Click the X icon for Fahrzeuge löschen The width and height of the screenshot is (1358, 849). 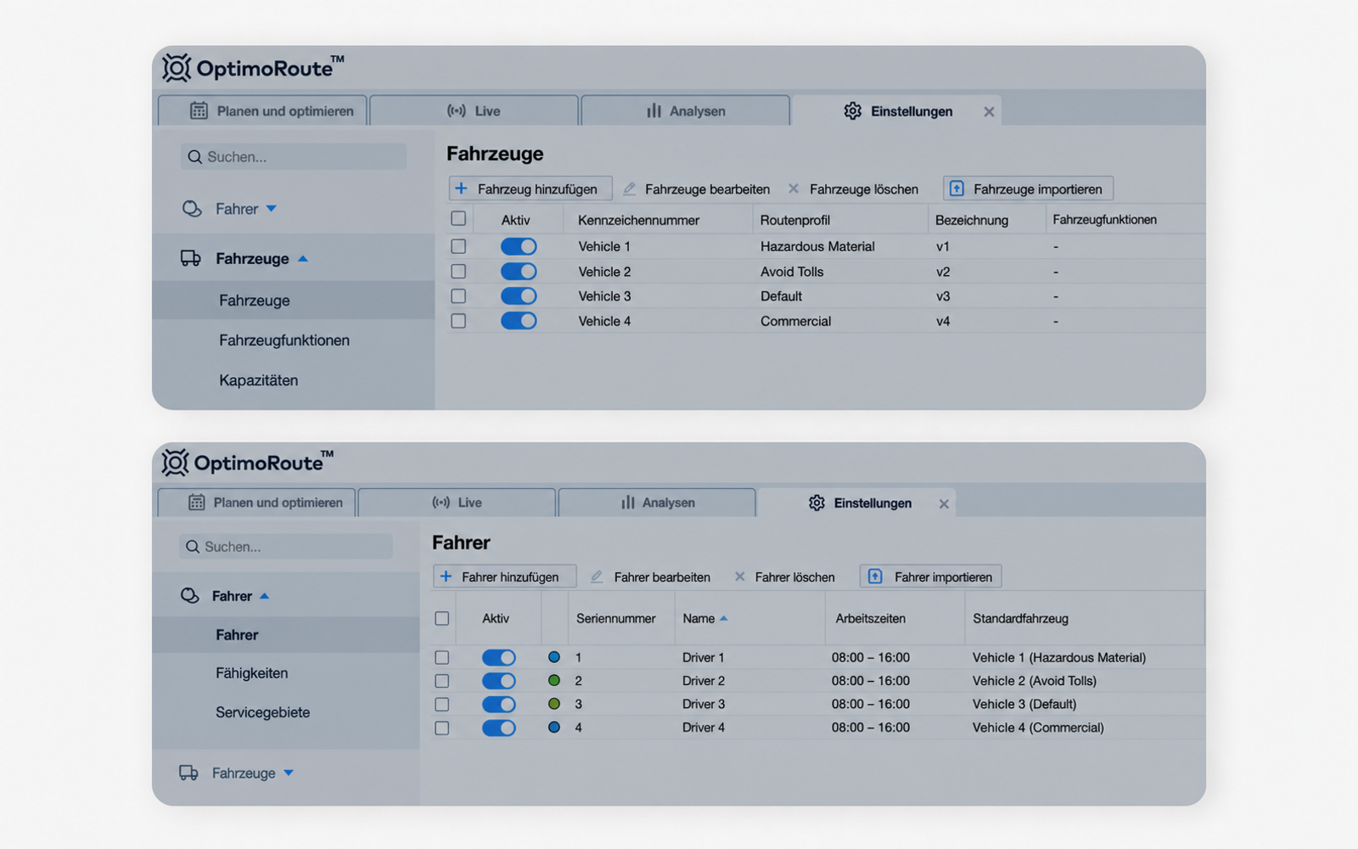coord(794,188)
